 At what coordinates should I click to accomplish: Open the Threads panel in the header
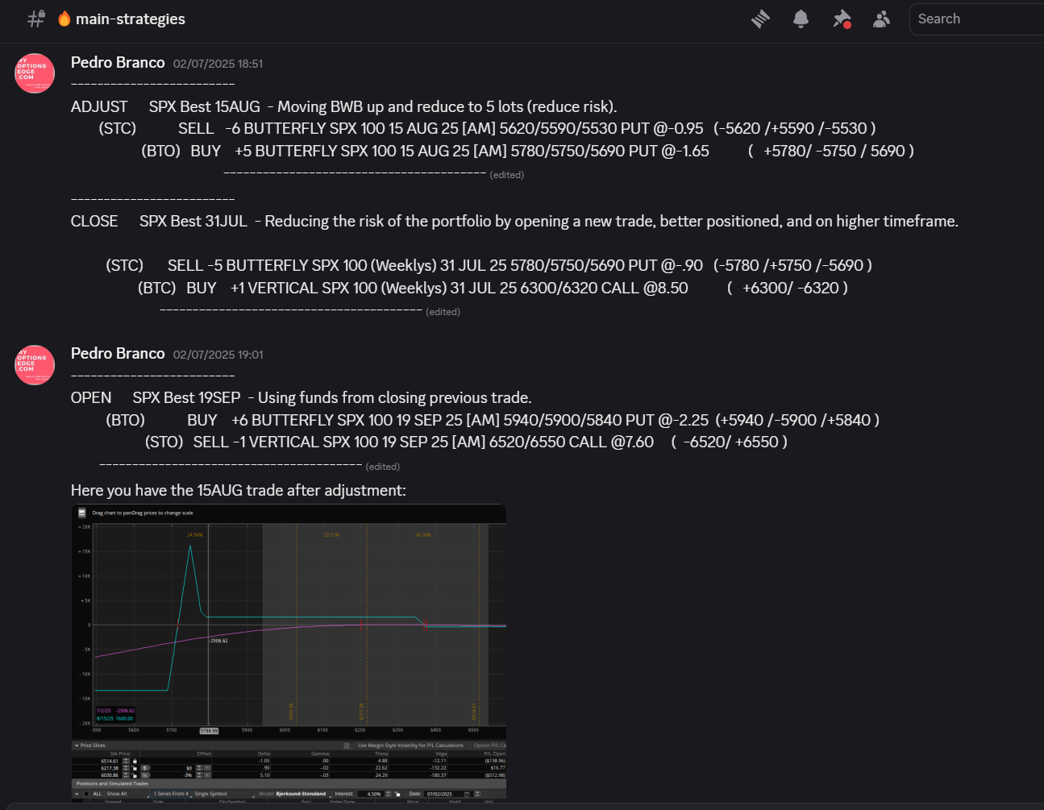pos(760,19)
